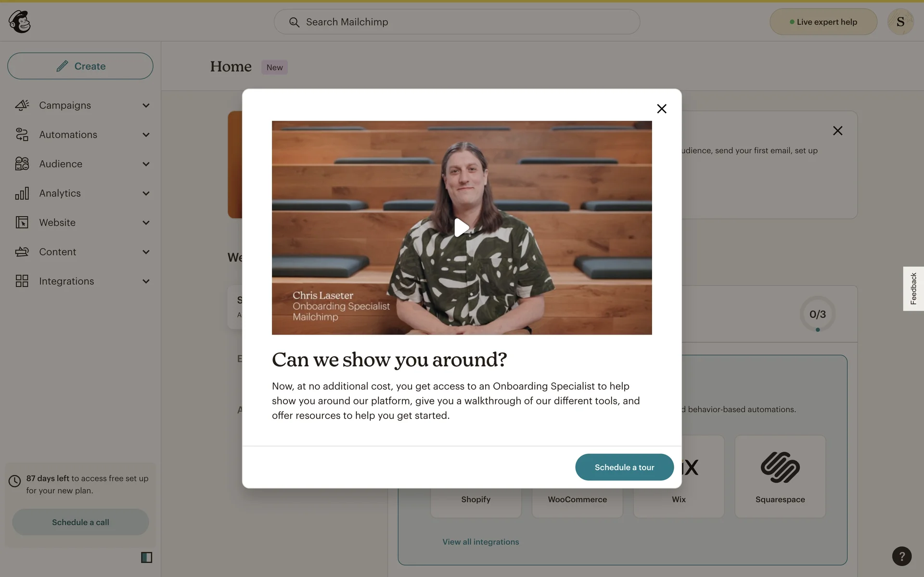This screenshot has width=924, height=577.
Task: Click into the Search Mailchimp field
Action: (x=457, y=22)
